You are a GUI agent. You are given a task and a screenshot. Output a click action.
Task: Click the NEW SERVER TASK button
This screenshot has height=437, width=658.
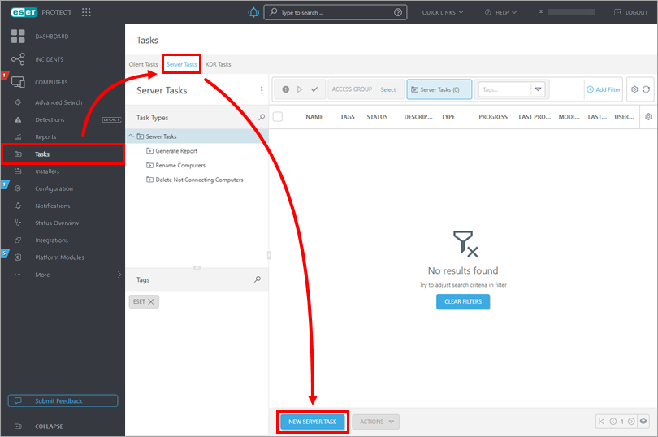312,422
